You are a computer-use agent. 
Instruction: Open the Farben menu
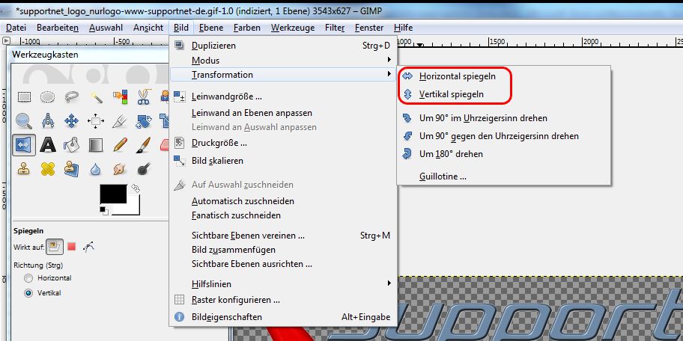coord(246,28)
